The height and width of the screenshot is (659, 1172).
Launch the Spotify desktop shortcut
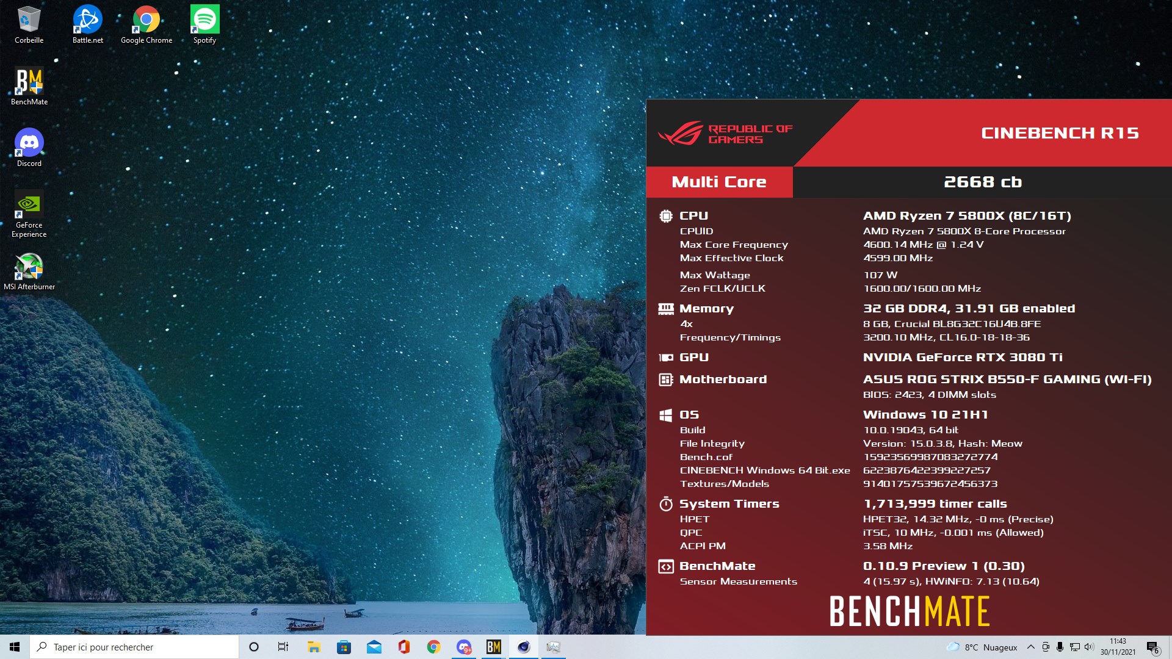[204, 25]
